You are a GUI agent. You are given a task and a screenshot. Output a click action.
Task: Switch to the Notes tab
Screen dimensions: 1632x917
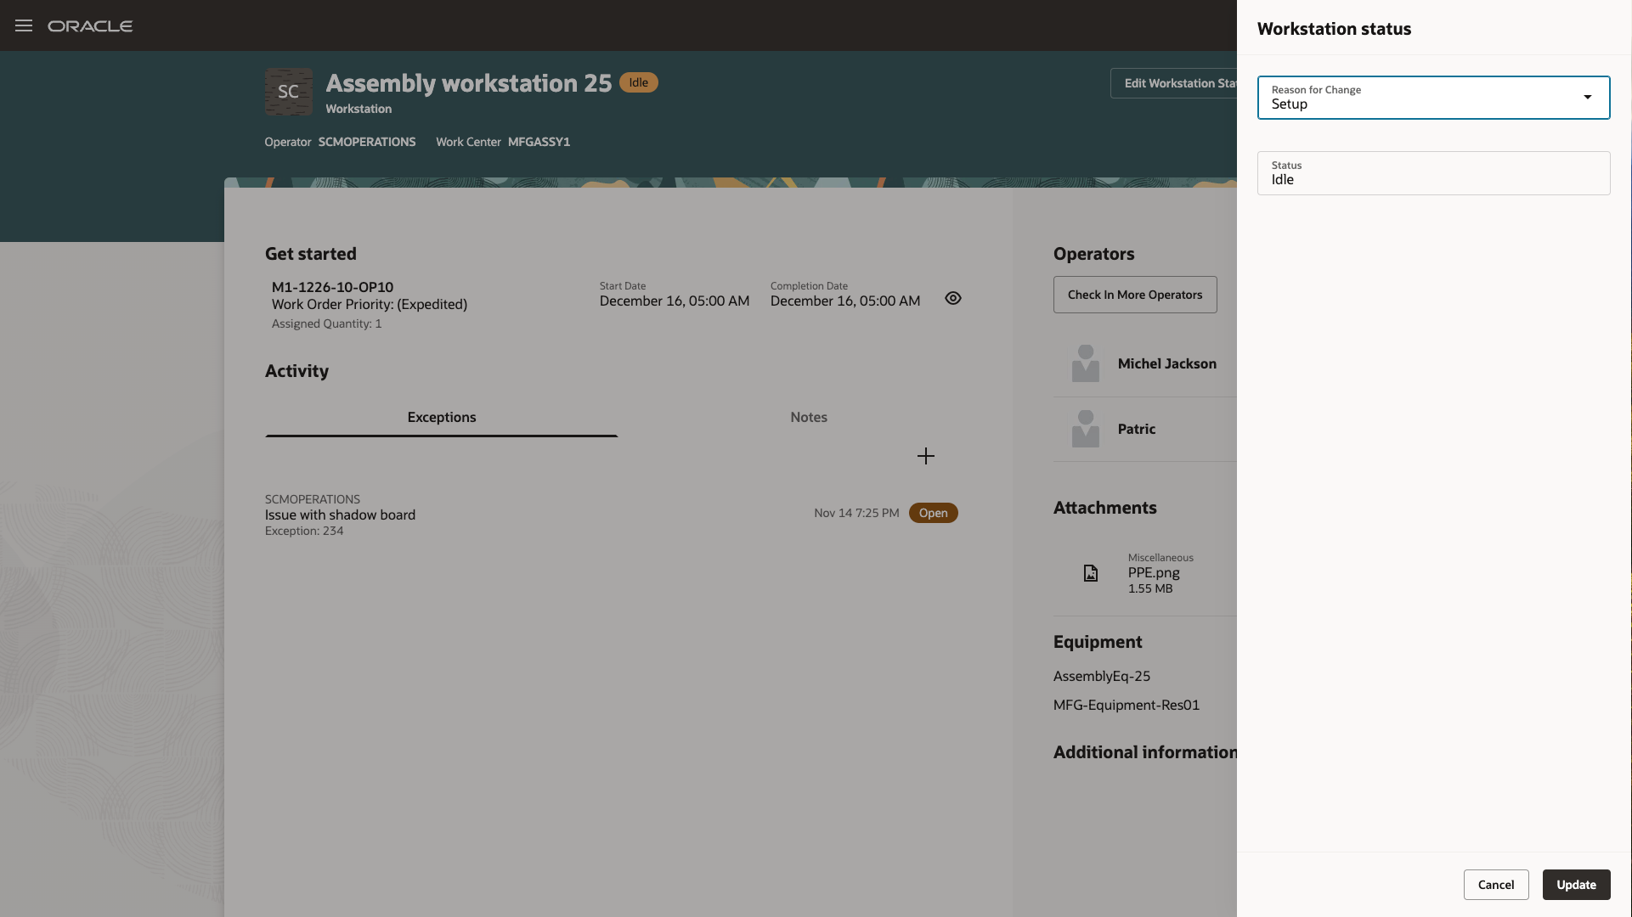808,417
